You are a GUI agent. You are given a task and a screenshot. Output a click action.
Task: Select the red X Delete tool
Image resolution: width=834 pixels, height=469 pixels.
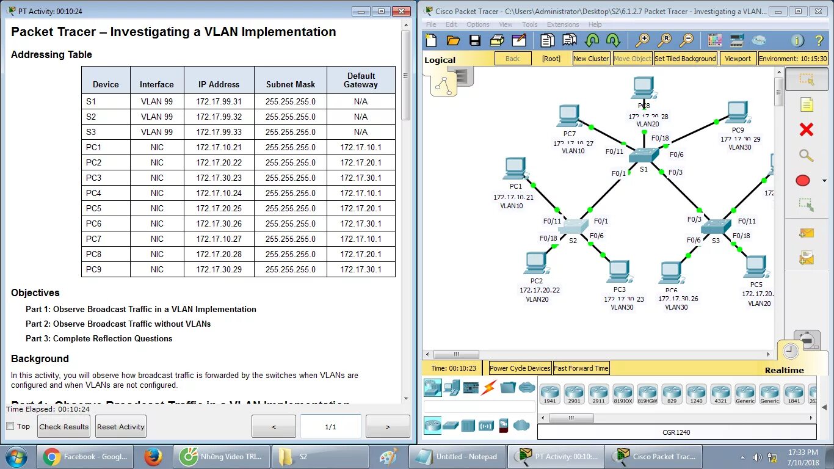(807, 129)
